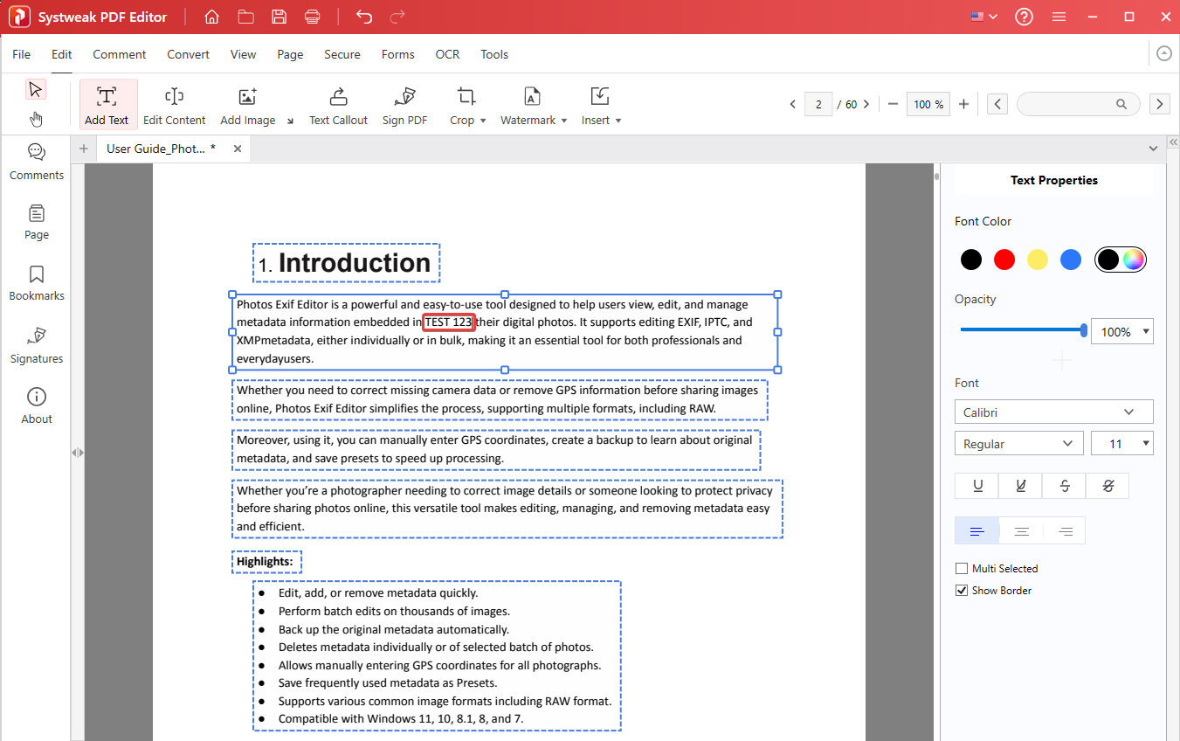Select the Add Text tool
Viewport: 1180px width, 741px height.
pos(107,105)
